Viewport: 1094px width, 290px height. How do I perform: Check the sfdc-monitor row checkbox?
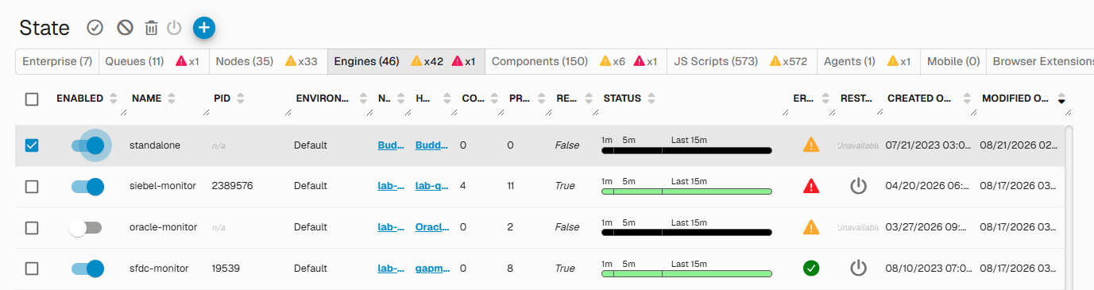(x=32, y=269)
